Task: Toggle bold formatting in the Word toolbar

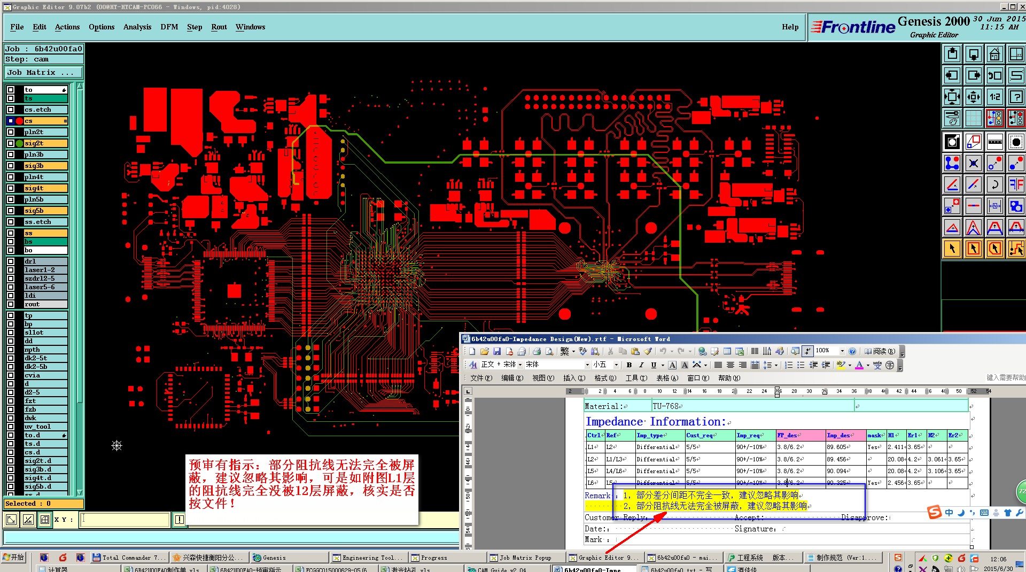Action: tap(629, 365)
